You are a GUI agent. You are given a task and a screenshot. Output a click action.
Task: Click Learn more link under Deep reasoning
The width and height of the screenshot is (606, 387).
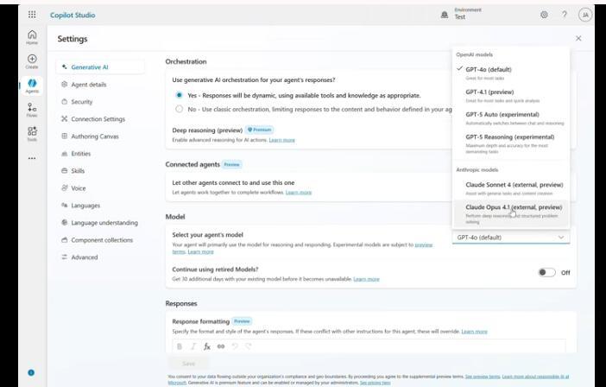coord(281,140)
